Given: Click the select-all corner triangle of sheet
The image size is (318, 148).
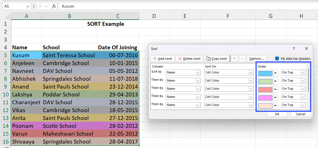Looking at the screenshot, I should [8, 16].
